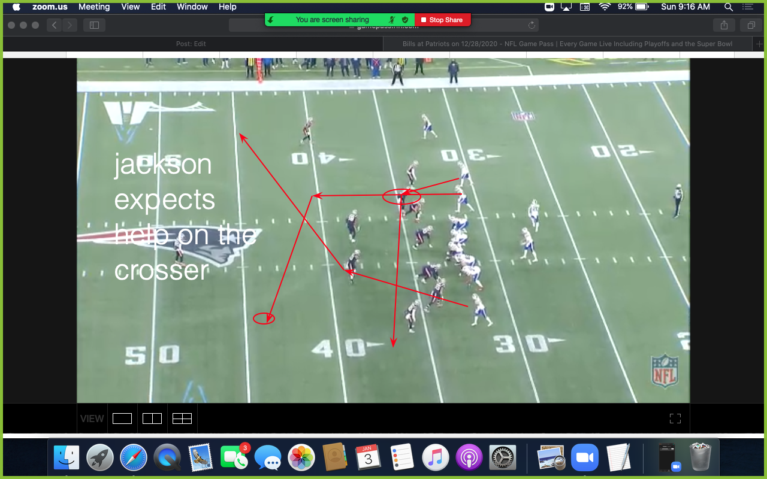Screen dimensions: 767x479
Task: Open Messages from the Dock
Action: pos(268,457)
